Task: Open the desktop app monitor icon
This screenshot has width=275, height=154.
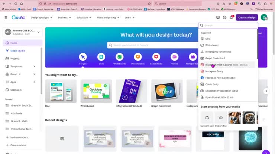Action: (218, 17)
